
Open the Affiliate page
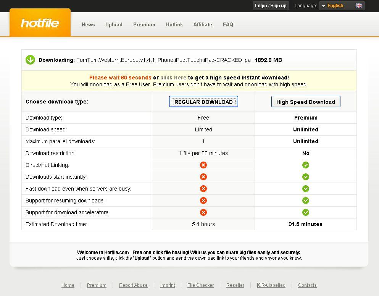click(203, 24)
